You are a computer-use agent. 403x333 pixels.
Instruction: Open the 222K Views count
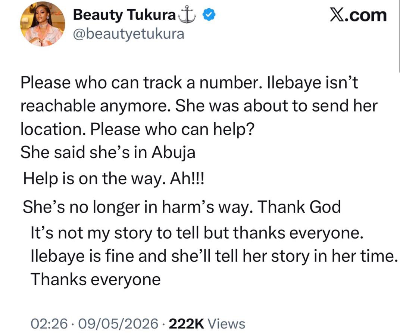pos(207,324)
